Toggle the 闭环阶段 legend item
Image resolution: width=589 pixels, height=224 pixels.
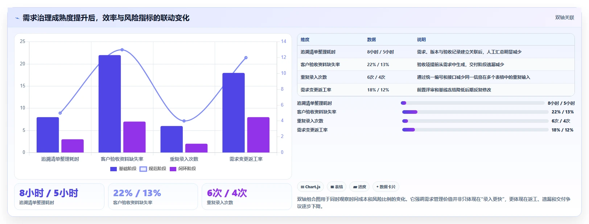click(183, 169)
